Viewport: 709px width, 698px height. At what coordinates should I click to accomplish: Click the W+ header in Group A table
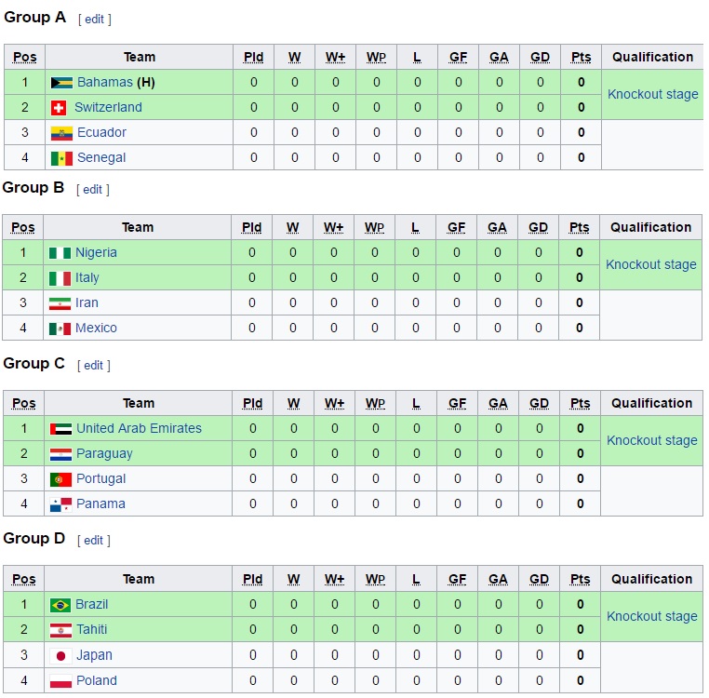pos(336,58)
